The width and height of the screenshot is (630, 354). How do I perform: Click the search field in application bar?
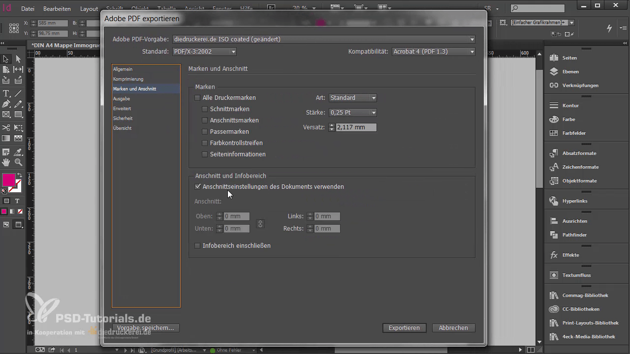(x=537, y=8)
